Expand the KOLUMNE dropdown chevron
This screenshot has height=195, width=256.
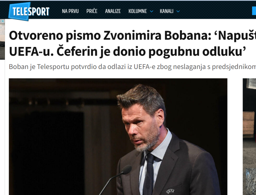click(152, 11)
